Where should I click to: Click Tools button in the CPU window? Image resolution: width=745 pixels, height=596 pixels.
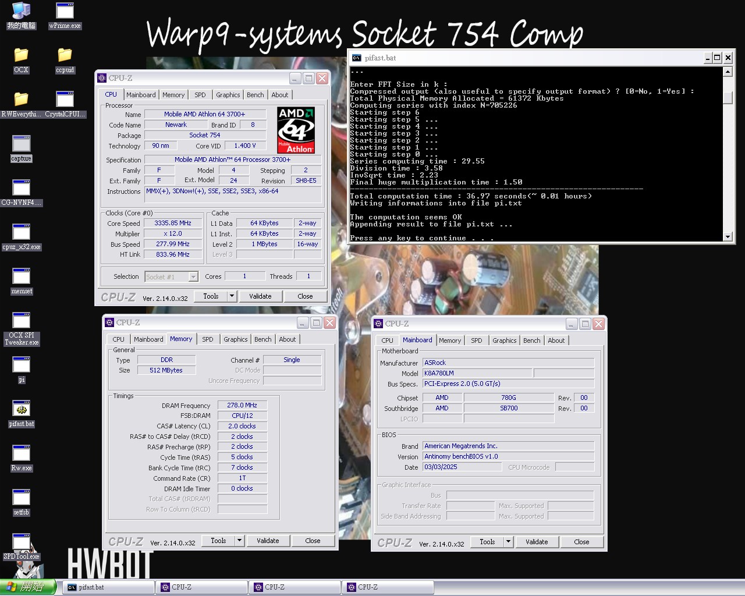coord(211,296)
